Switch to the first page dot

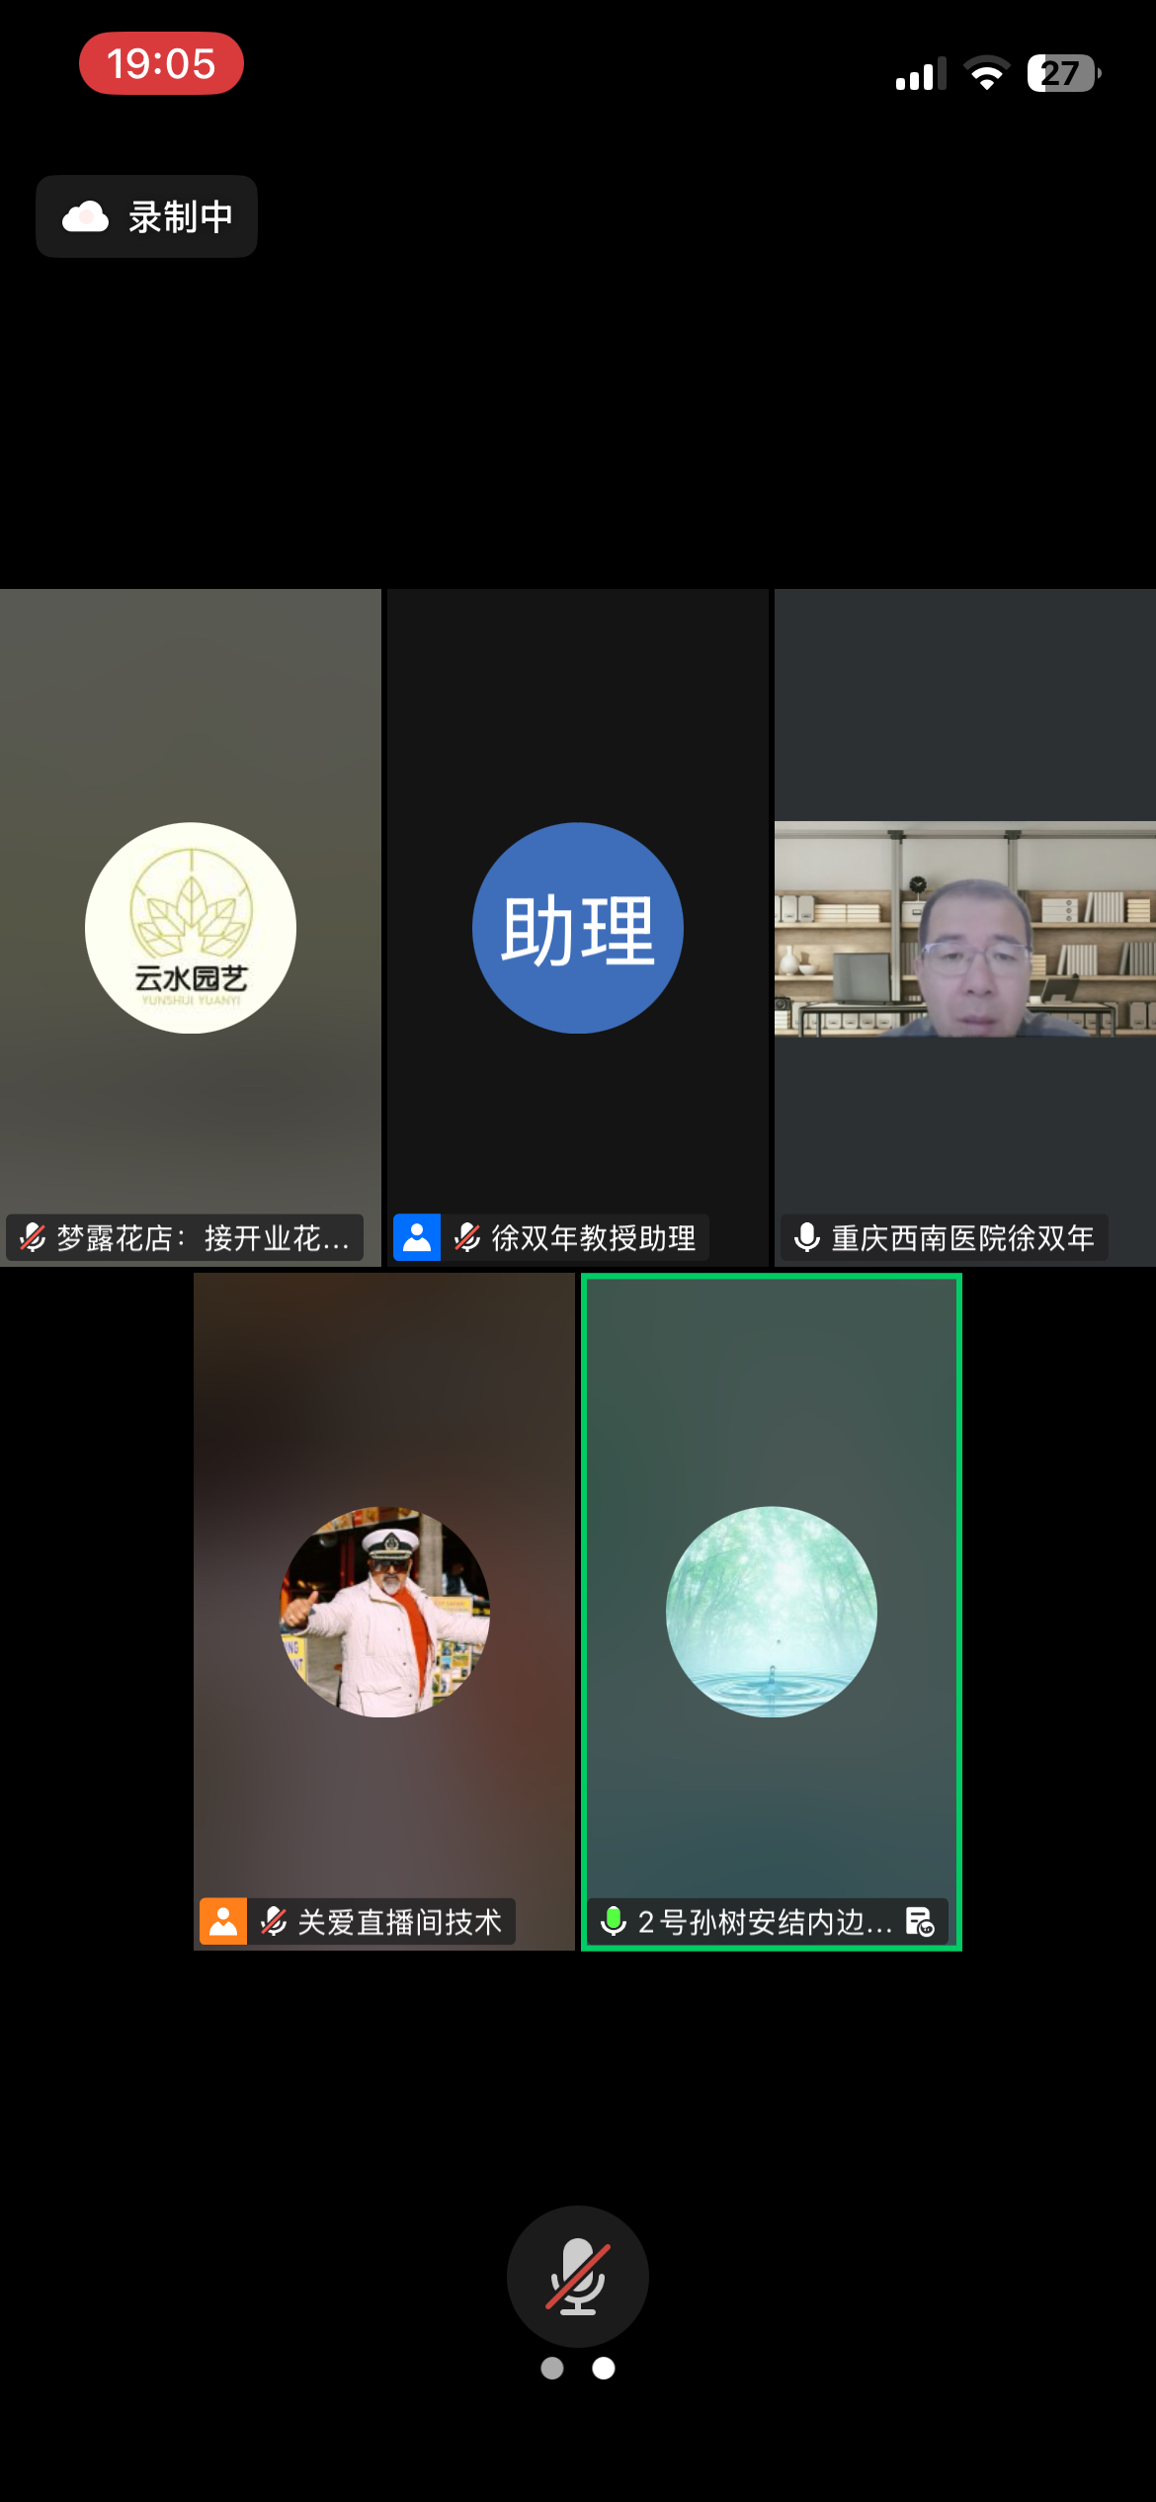pyautogui.click(x=552, y=2368)
